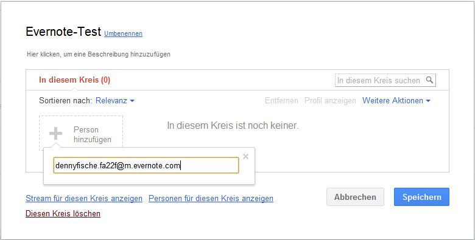Cancel with the Abbrechen button
This screenshot has height=240, width=475.
pos(355,197)
